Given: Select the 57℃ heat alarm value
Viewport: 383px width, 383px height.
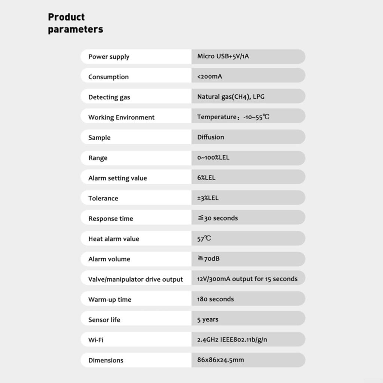Looking at the screenshot, I should point(204,238).
